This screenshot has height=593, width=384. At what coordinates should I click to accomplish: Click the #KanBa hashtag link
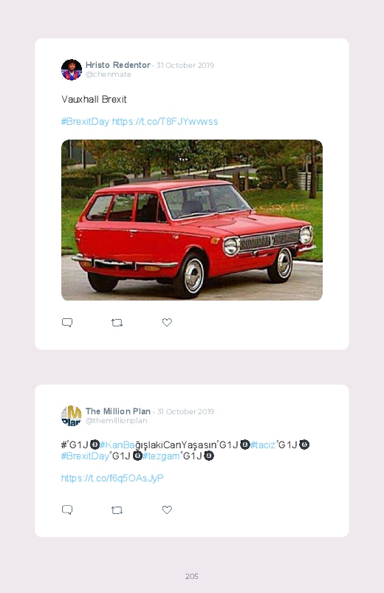click(117, 445)
